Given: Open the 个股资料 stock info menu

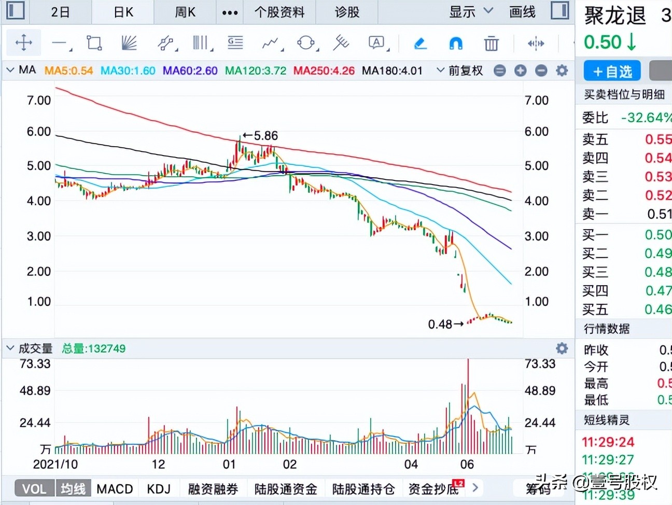Looking at the screenshot, I should pyautogui.click(x=279, y=11).
